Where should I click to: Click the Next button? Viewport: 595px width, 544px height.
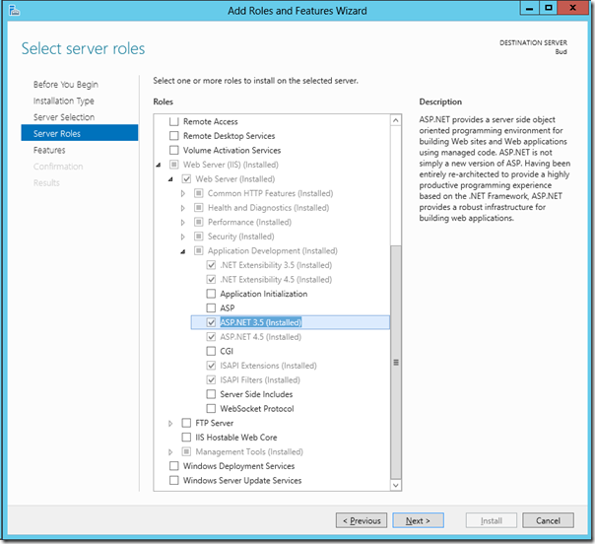[418, 520]
